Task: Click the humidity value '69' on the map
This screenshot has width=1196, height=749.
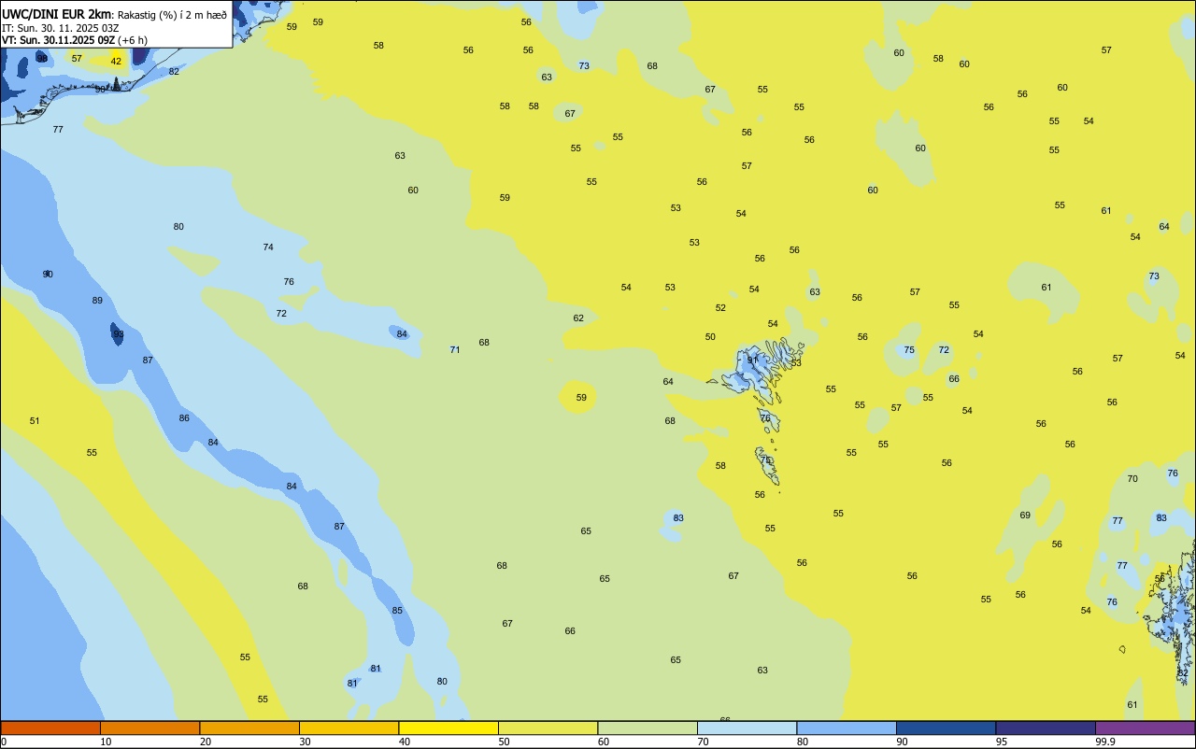Action: (x=1025, y=516)
